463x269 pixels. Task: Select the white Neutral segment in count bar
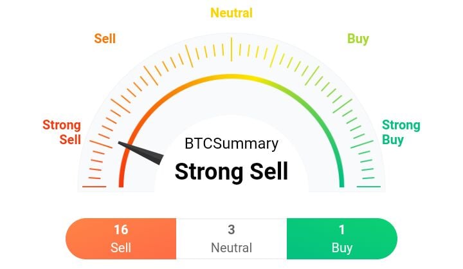coord(232,239)
